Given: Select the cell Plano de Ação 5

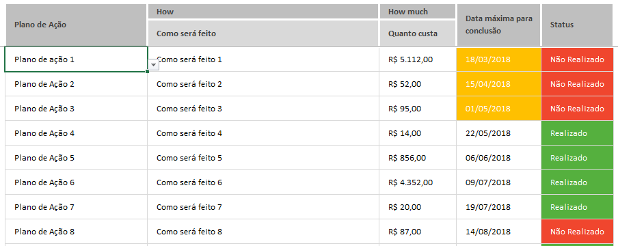Looking at the screenshot, I should 76,158.
